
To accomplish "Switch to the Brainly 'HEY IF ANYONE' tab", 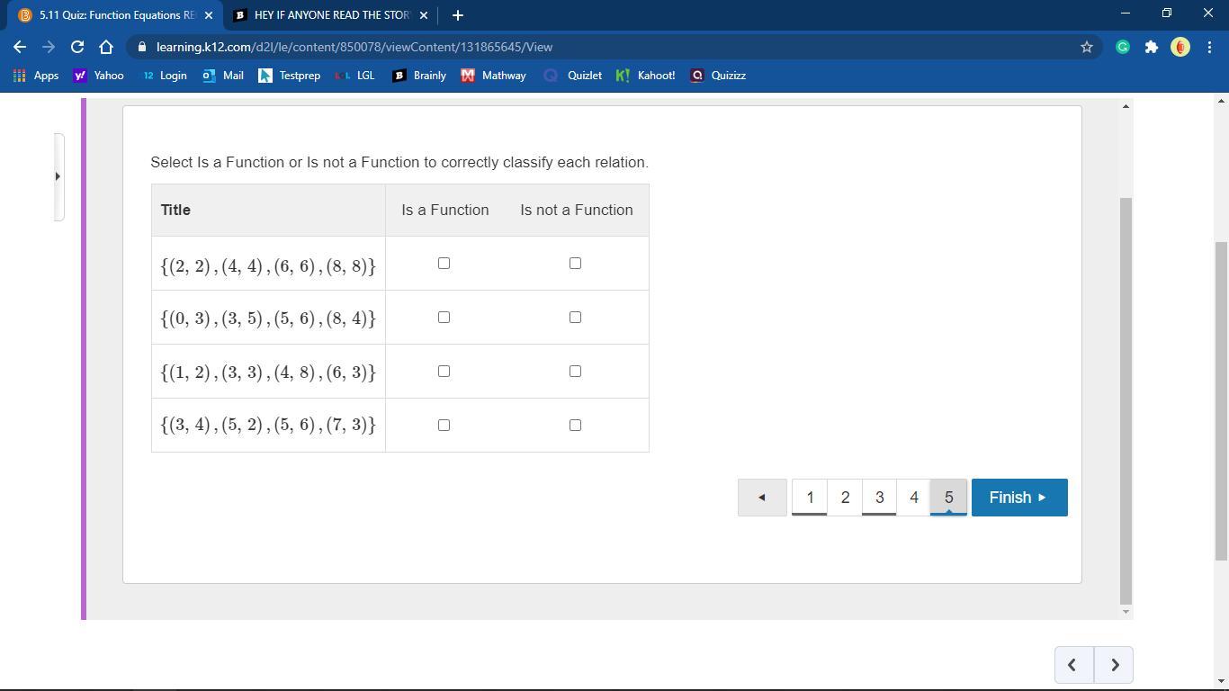I will [x=329, y=15].
